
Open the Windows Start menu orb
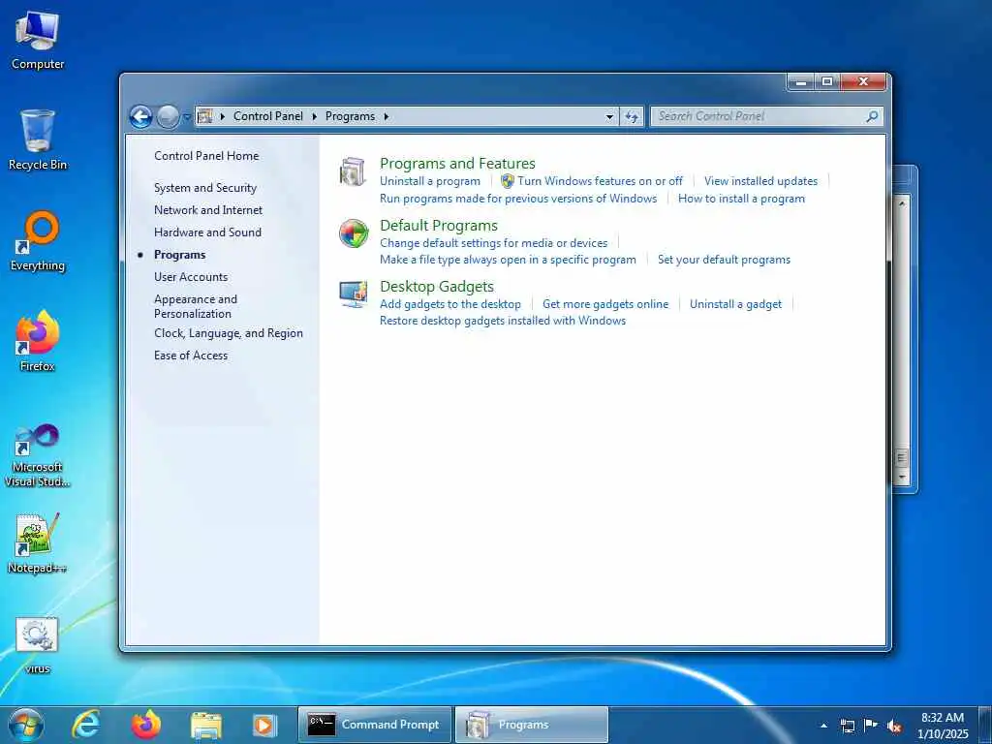(26, 725)
